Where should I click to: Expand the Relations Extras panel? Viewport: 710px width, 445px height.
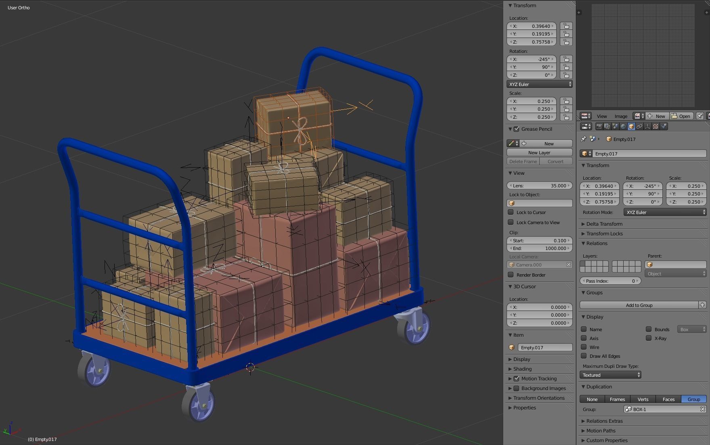coord(604,421)
